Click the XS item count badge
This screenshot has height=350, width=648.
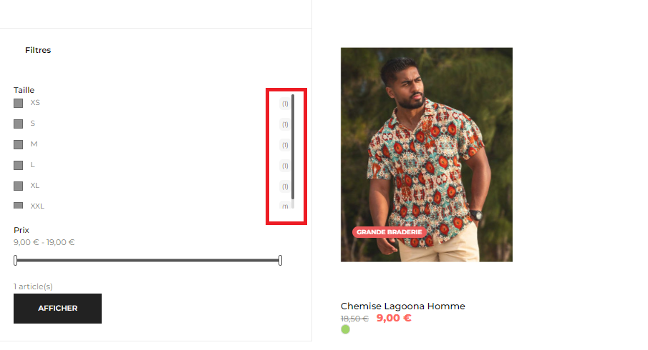coord(285,104)
